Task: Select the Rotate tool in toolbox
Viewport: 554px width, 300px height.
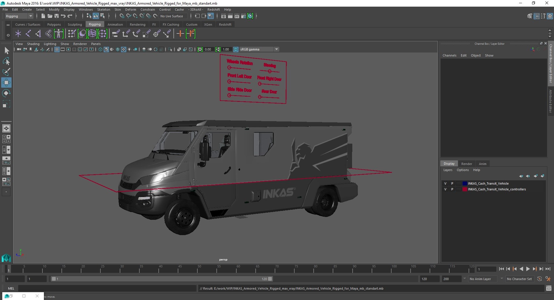Action: [x=6, y=93]
